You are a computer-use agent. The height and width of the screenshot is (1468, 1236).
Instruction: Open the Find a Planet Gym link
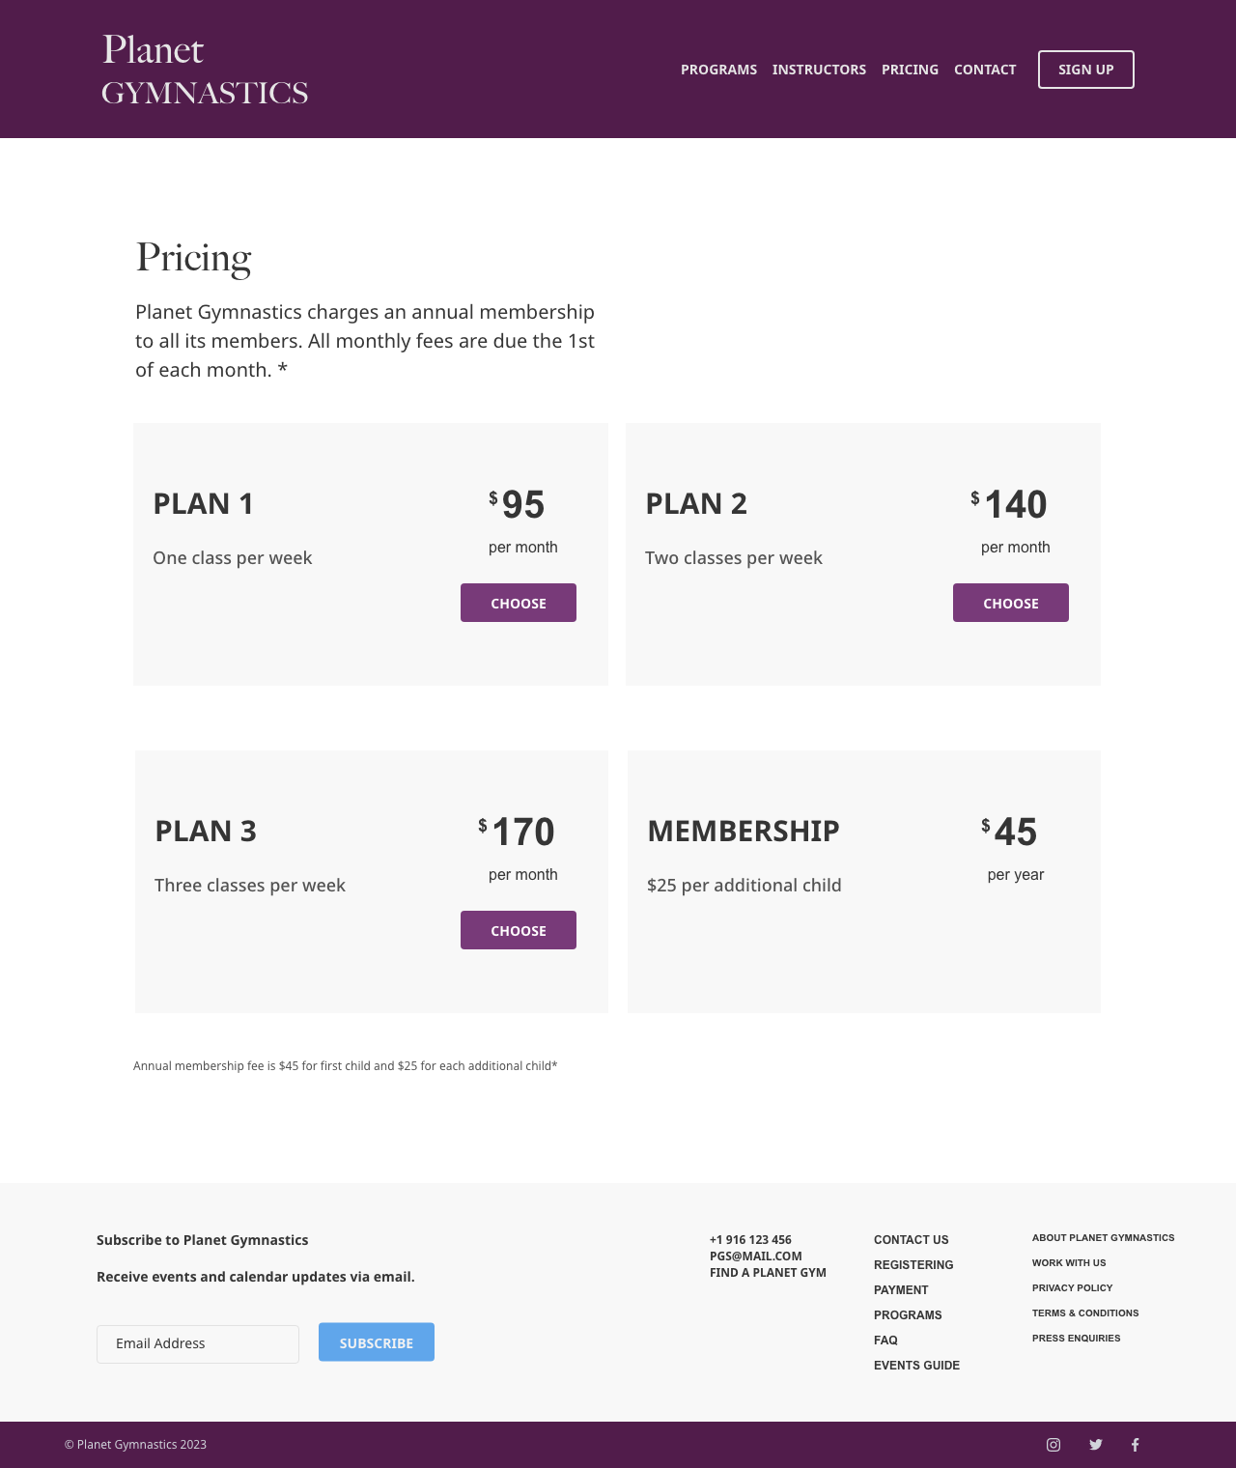pos(768,1273)
